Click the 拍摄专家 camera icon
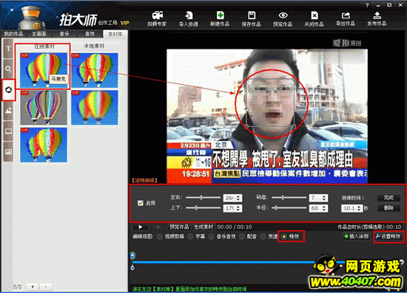The width and height of the screenshot is (407, 293). click(158, 15)
